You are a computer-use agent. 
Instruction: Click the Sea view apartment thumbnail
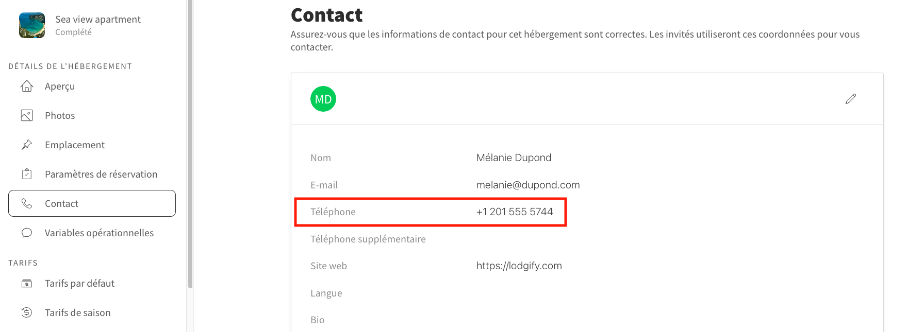(x=32, y=25)
